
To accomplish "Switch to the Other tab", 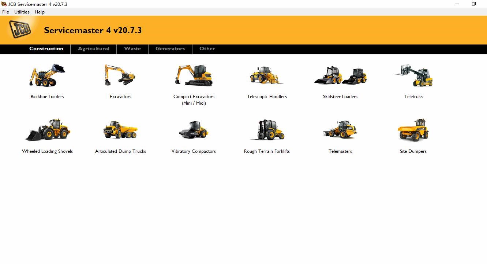I will point(207,48).
